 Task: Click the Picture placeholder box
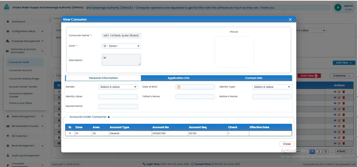[234, 52]
